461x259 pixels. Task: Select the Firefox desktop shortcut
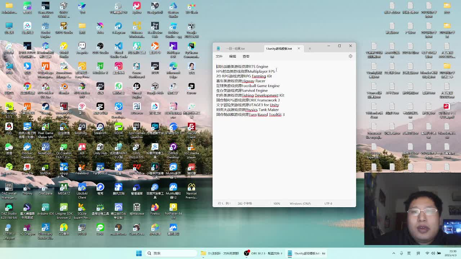(x=155, y=208)
